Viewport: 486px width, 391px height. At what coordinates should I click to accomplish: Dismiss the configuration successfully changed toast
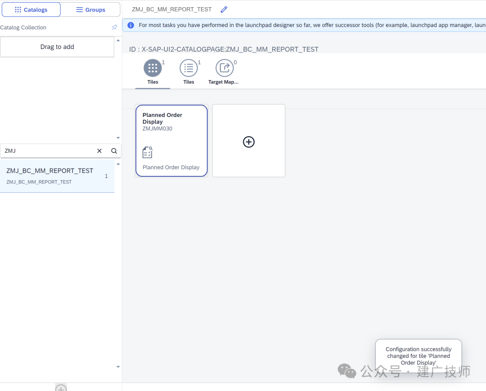[418, 356]
